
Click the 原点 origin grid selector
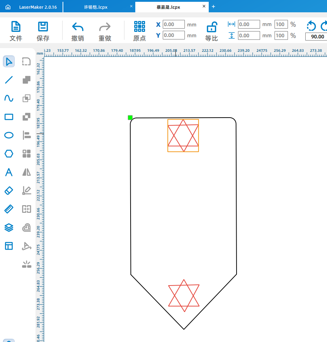pos(139,31)
